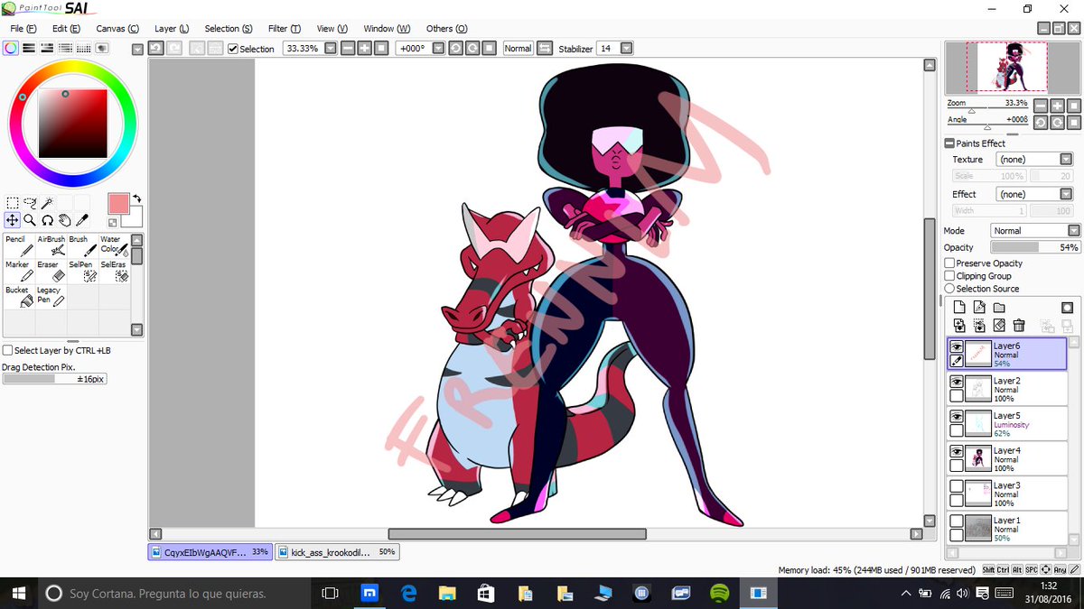Viewport: 1084px width, 609px height.
Task: Select the Lasso tool
Action: [30, 203]
